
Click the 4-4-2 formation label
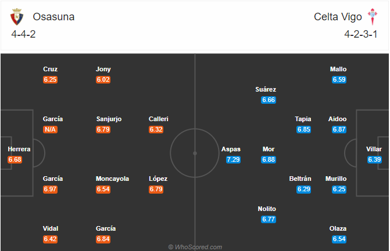click(23, 34)
